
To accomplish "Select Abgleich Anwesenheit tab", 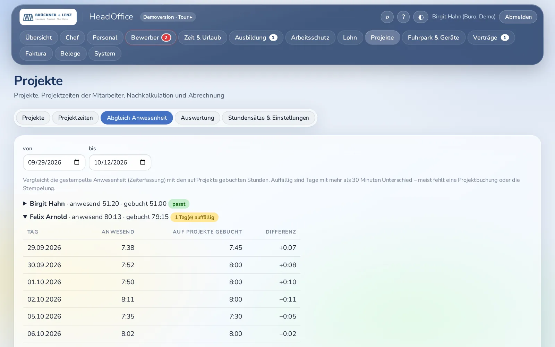I will 137,118.
